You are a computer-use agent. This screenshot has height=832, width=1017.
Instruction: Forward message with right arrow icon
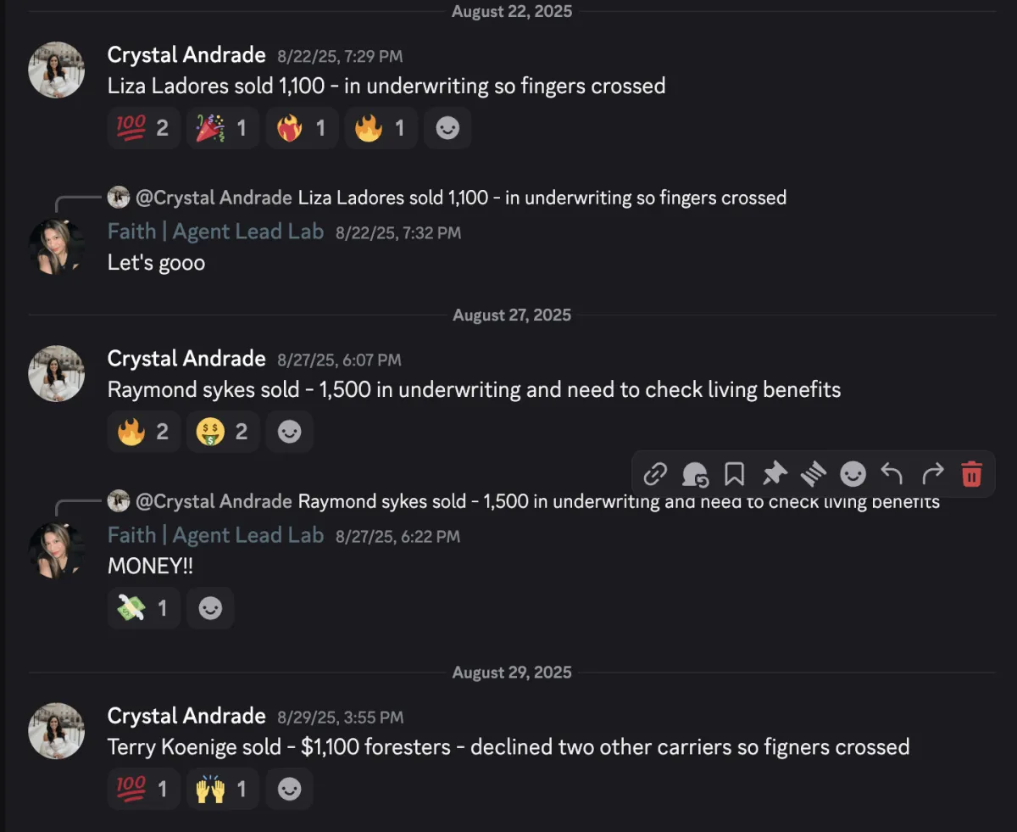coord(931,473)
